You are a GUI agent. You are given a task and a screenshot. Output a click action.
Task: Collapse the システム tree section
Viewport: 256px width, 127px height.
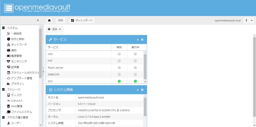click(3, 28)
